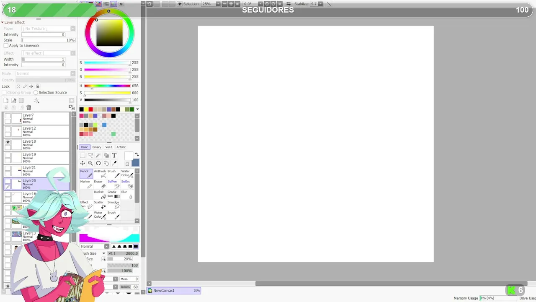Adjust the R red channel slider

[x=107, y=63]
